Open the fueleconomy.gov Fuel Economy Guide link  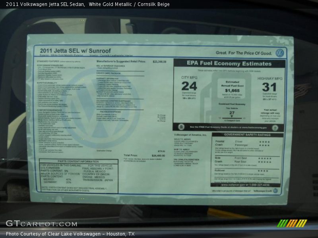tap(228, 127)
